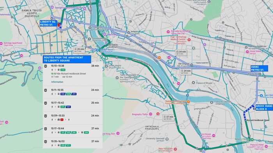This screenshot has width=273, height=153.
Task: Click the upper 24 min route callout
Action: (181, 52)
